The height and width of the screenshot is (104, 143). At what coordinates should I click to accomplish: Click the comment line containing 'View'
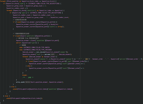(27, 38)
